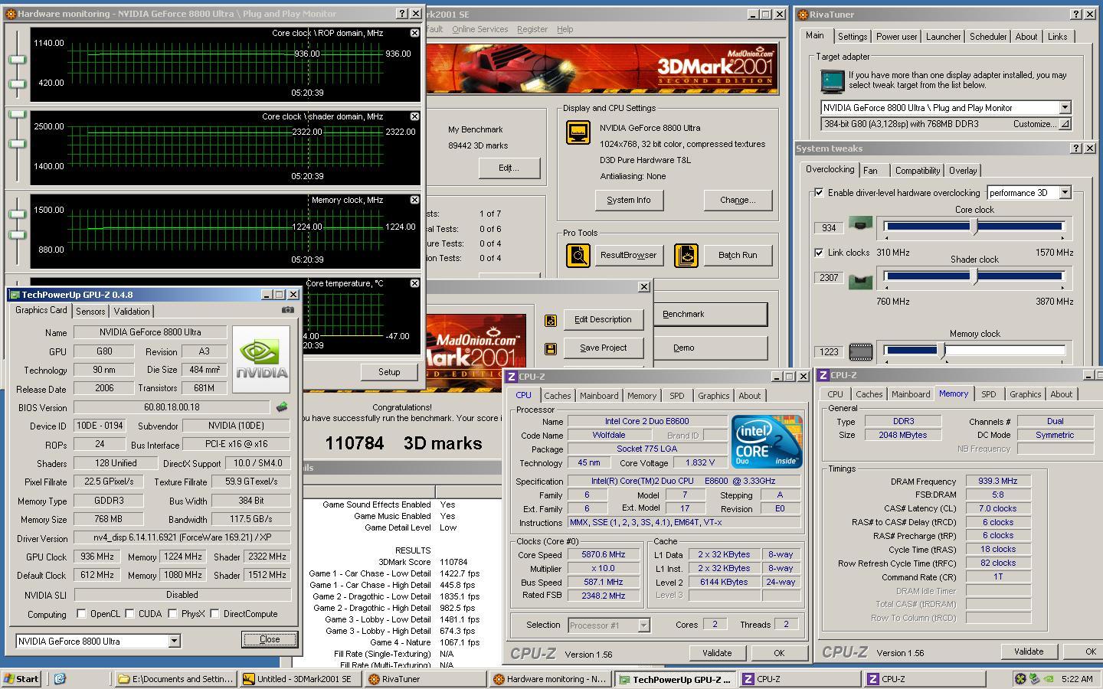Viewport: 1103px width, 689px height.
Task: Click the Edit Description icon
Action: coord(550,320)
